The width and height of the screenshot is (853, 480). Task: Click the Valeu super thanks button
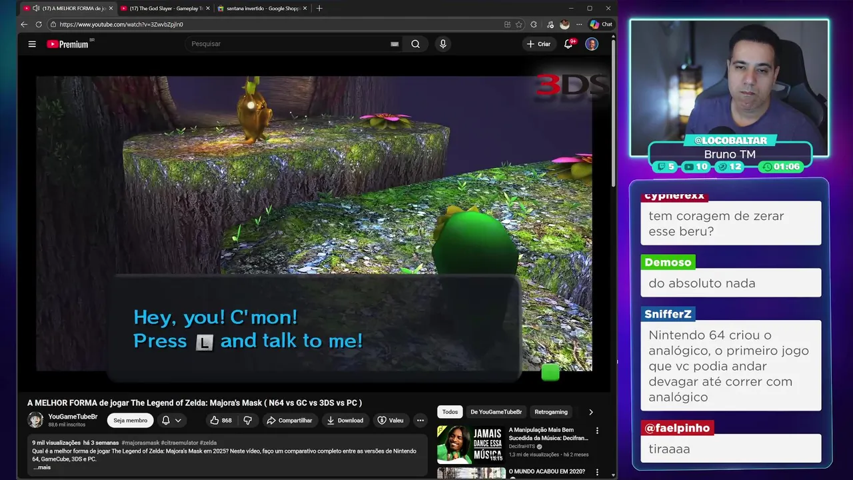[391, 421]
